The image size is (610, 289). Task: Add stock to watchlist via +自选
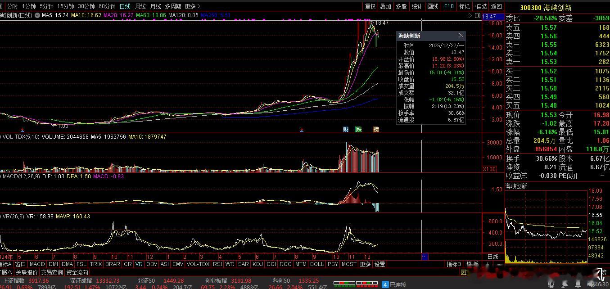480,6
